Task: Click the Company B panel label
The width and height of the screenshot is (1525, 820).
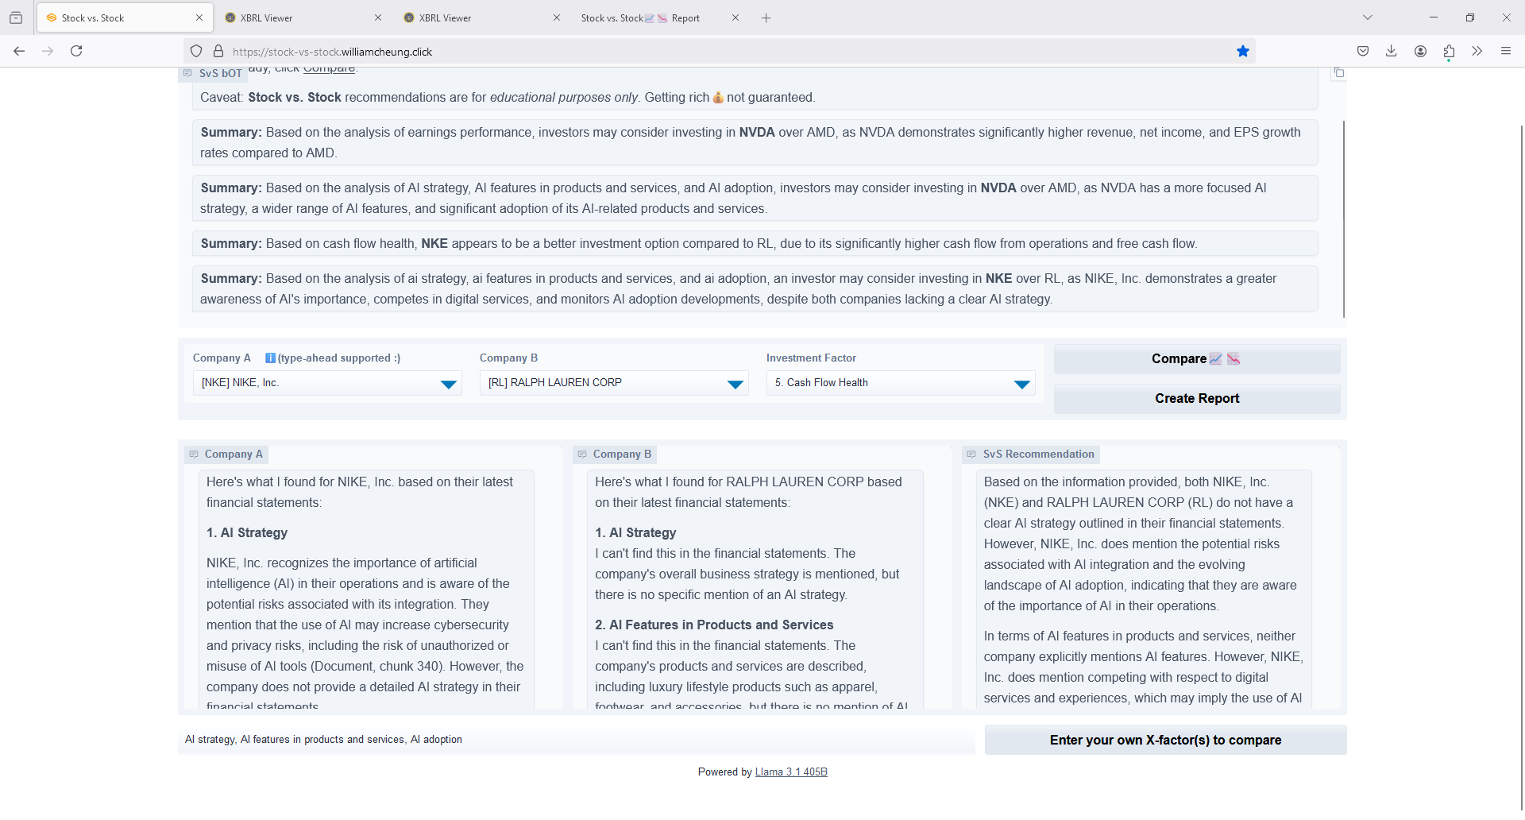Action: tap(616, 454)
